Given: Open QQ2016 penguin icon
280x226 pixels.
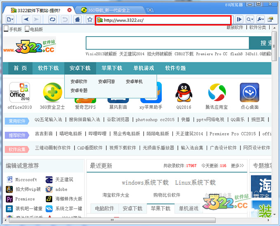Looking at the screenshot, I should tap(184, 92).
